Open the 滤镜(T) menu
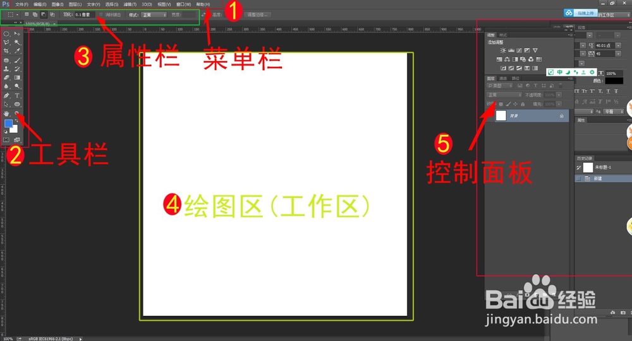 point(130,4)
